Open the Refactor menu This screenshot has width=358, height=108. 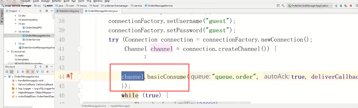tap(56, 1)
